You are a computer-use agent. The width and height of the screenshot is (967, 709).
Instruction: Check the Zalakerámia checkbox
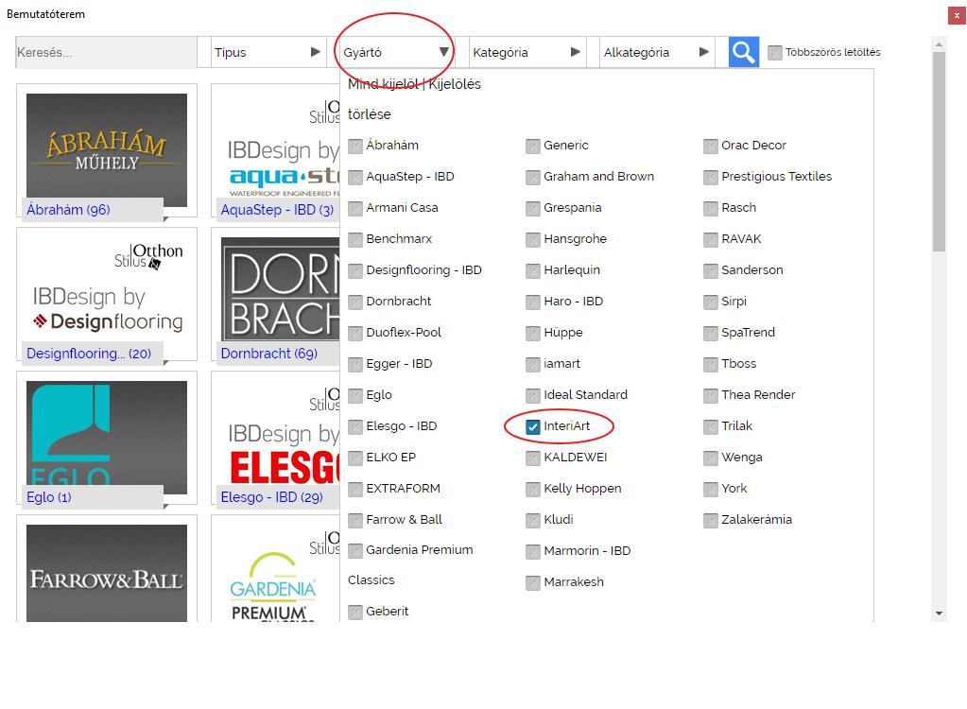711,520
